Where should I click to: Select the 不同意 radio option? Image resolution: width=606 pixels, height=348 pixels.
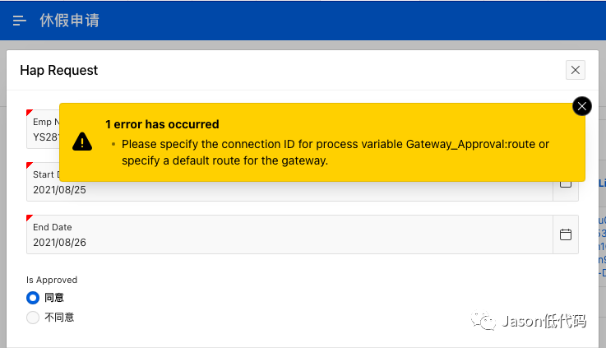(33, 318)
